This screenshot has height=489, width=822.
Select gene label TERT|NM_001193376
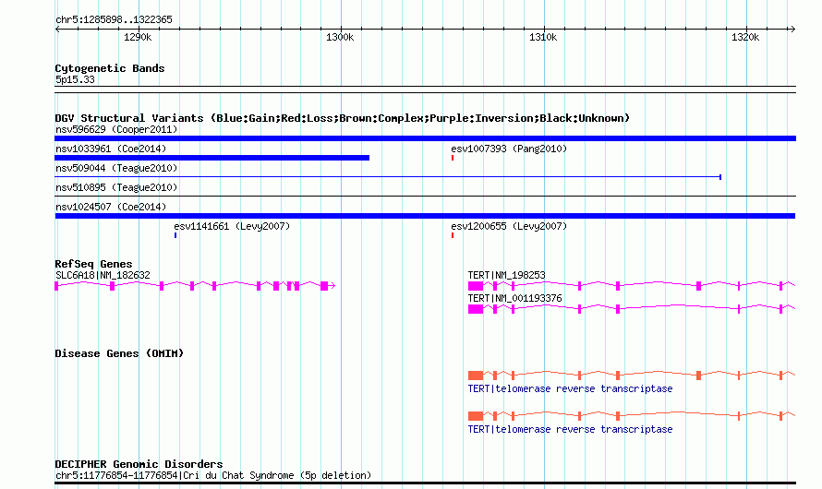514,298
